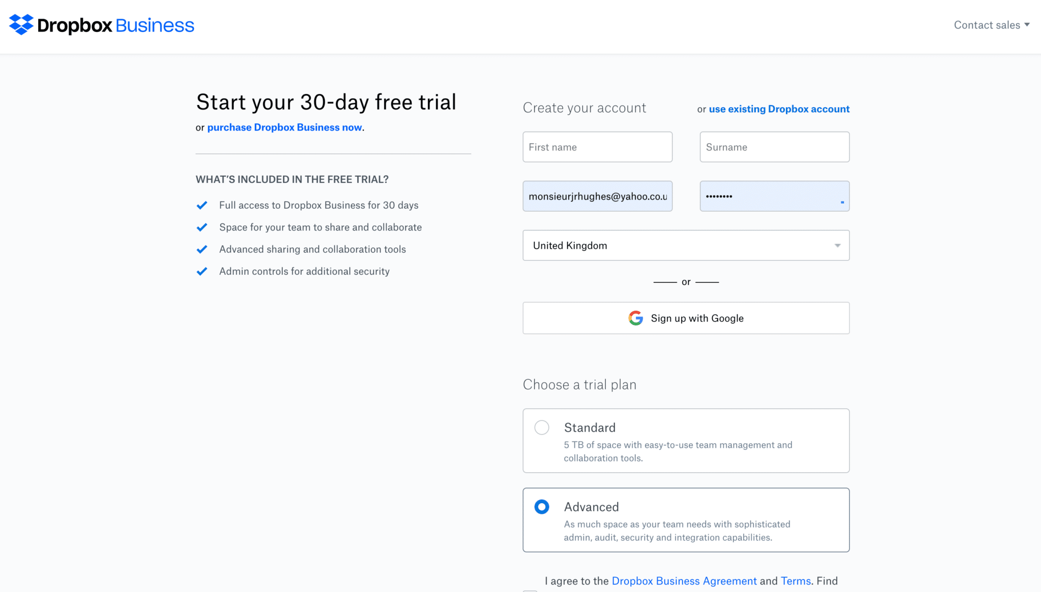1041x592 pixels.
Task: Click the country dropdown arrow
Action: click(837, 246)
